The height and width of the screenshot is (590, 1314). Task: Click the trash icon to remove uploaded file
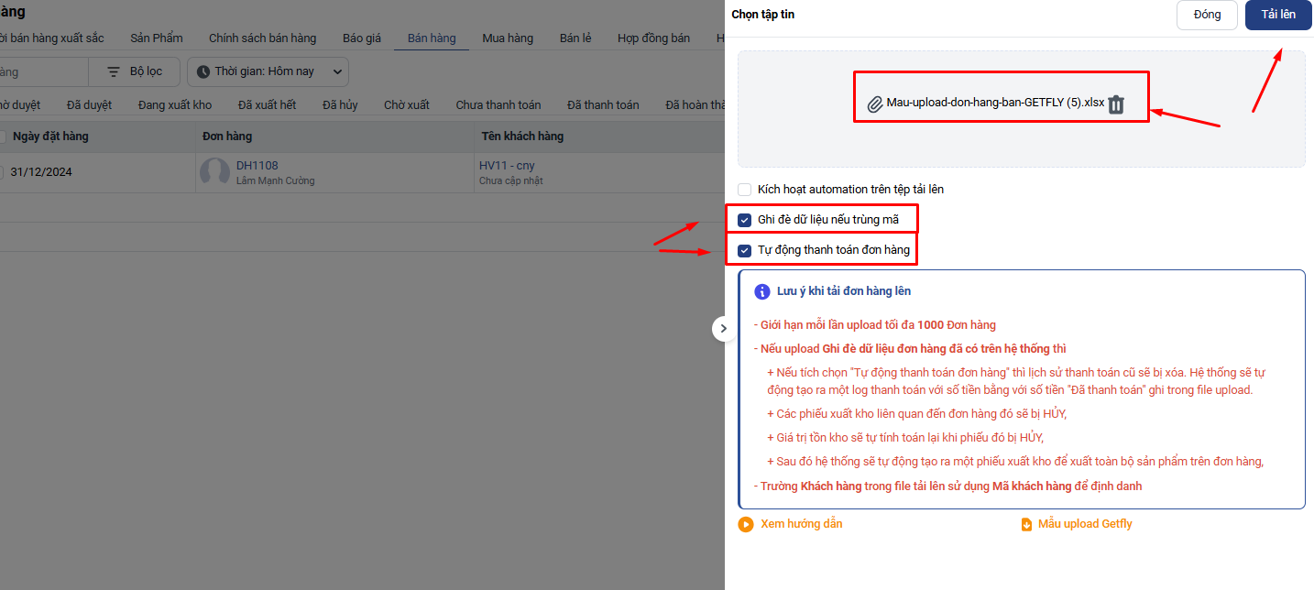(x=1115, y=104)
